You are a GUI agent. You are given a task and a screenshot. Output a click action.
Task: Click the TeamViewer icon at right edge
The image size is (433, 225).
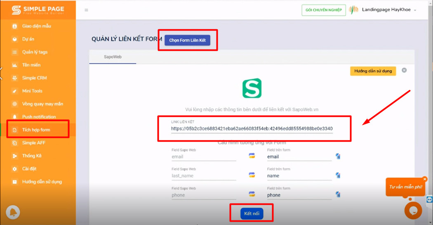(429, 199)
